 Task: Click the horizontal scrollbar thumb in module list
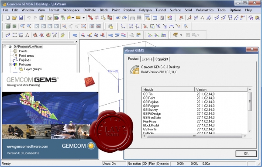point(194,136)
